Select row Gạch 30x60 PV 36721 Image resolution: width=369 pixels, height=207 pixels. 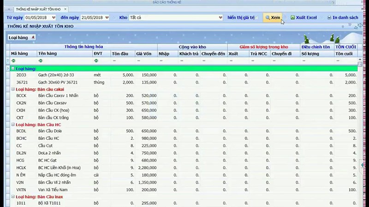(x=184, y=82)
